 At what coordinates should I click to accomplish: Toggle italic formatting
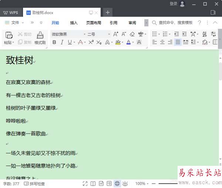tap(62, 42)
